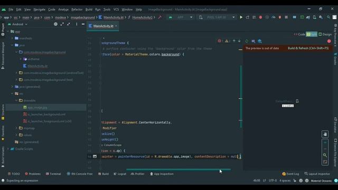Open the File menu
The height and width of the screenshot is (190, 338).
[11, 9]
